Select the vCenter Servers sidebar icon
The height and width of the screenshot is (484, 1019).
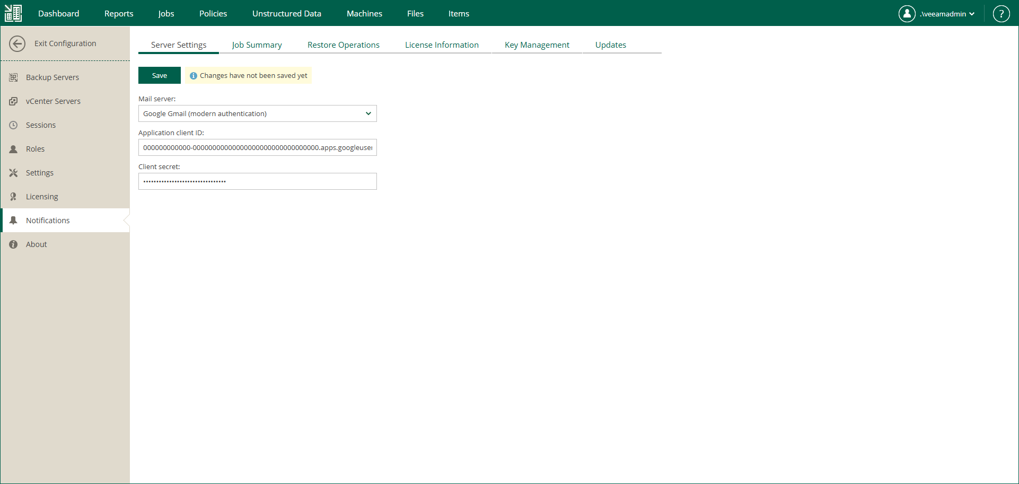click(x=14, y=101)
